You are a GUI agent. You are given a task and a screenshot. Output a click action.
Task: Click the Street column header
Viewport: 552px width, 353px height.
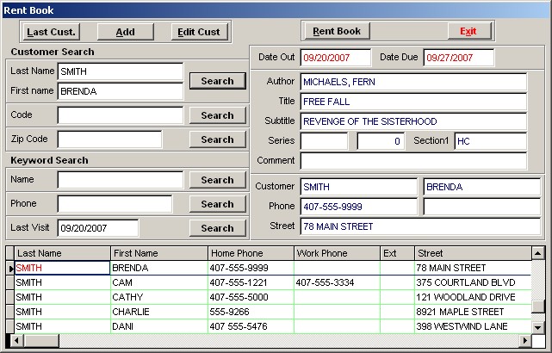click(473, 253)
